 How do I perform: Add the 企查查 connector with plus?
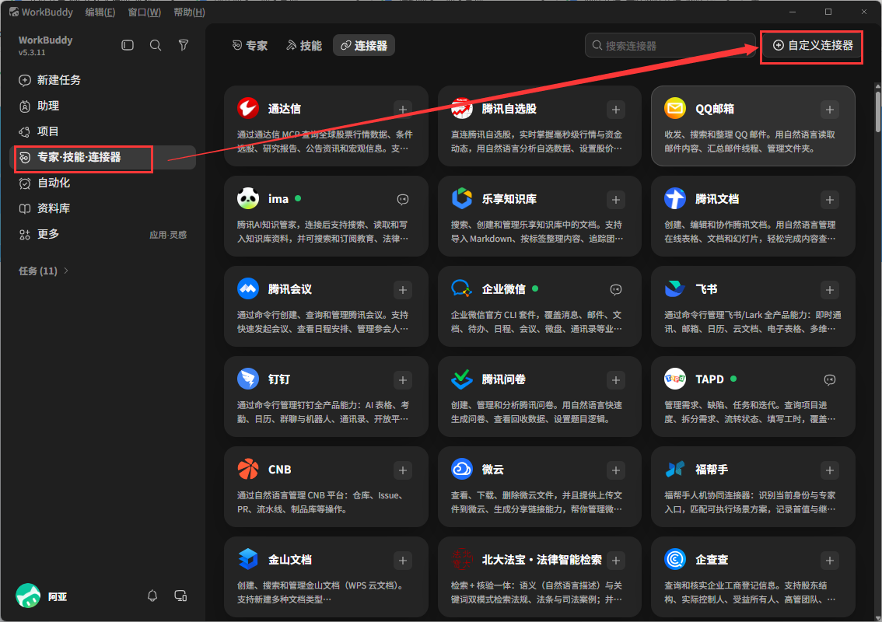(x=830, y=561)
